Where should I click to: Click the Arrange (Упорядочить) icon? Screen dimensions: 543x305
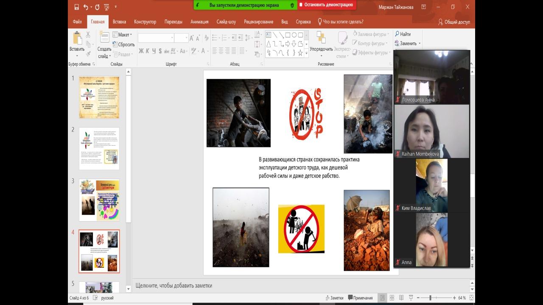pyautogui.click(x=321, y=38)
